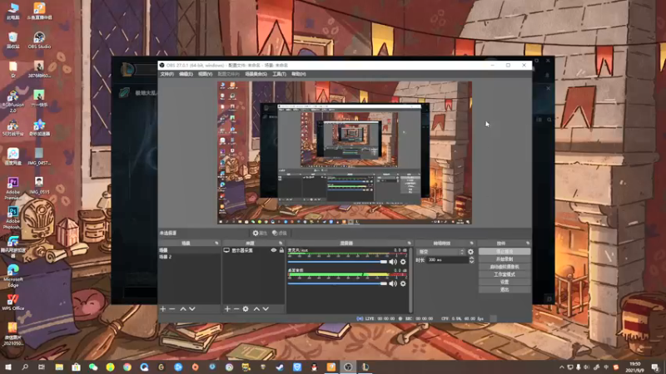Viewport: 666px width, 374px height.
Task: Undock the mixer panel via pop-out icon
Action: pos(409,244)
